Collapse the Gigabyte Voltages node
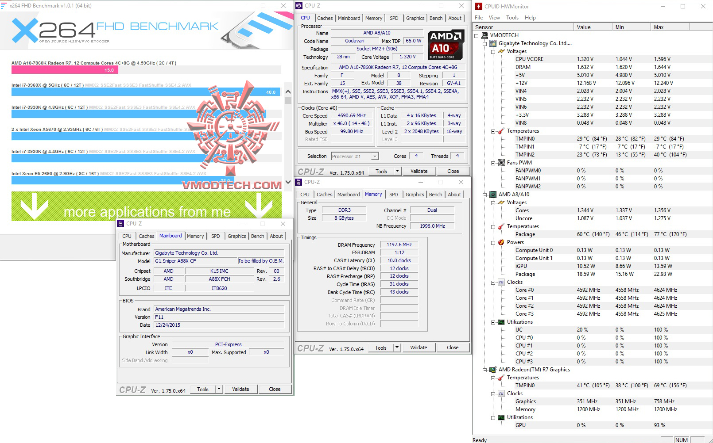713x443 pixels. click(x=493, y=51)
